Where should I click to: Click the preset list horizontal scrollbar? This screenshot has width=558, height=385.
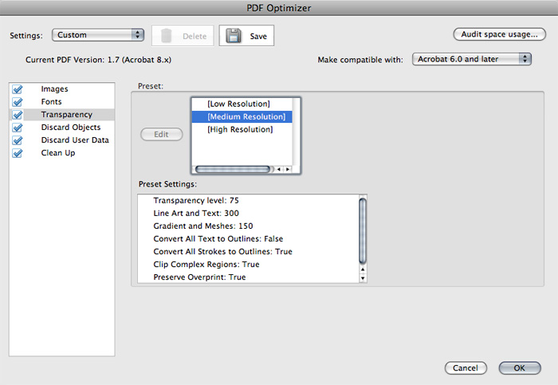[233, 169]
